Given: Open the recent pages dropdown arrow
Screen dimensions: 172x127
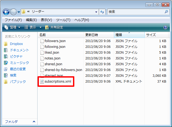Looking at the screenshot, I should tap(19, 12).
